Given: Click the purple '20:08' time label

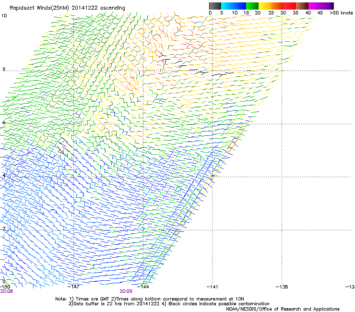Looking at the screenshot, I should tap(6, 291).
